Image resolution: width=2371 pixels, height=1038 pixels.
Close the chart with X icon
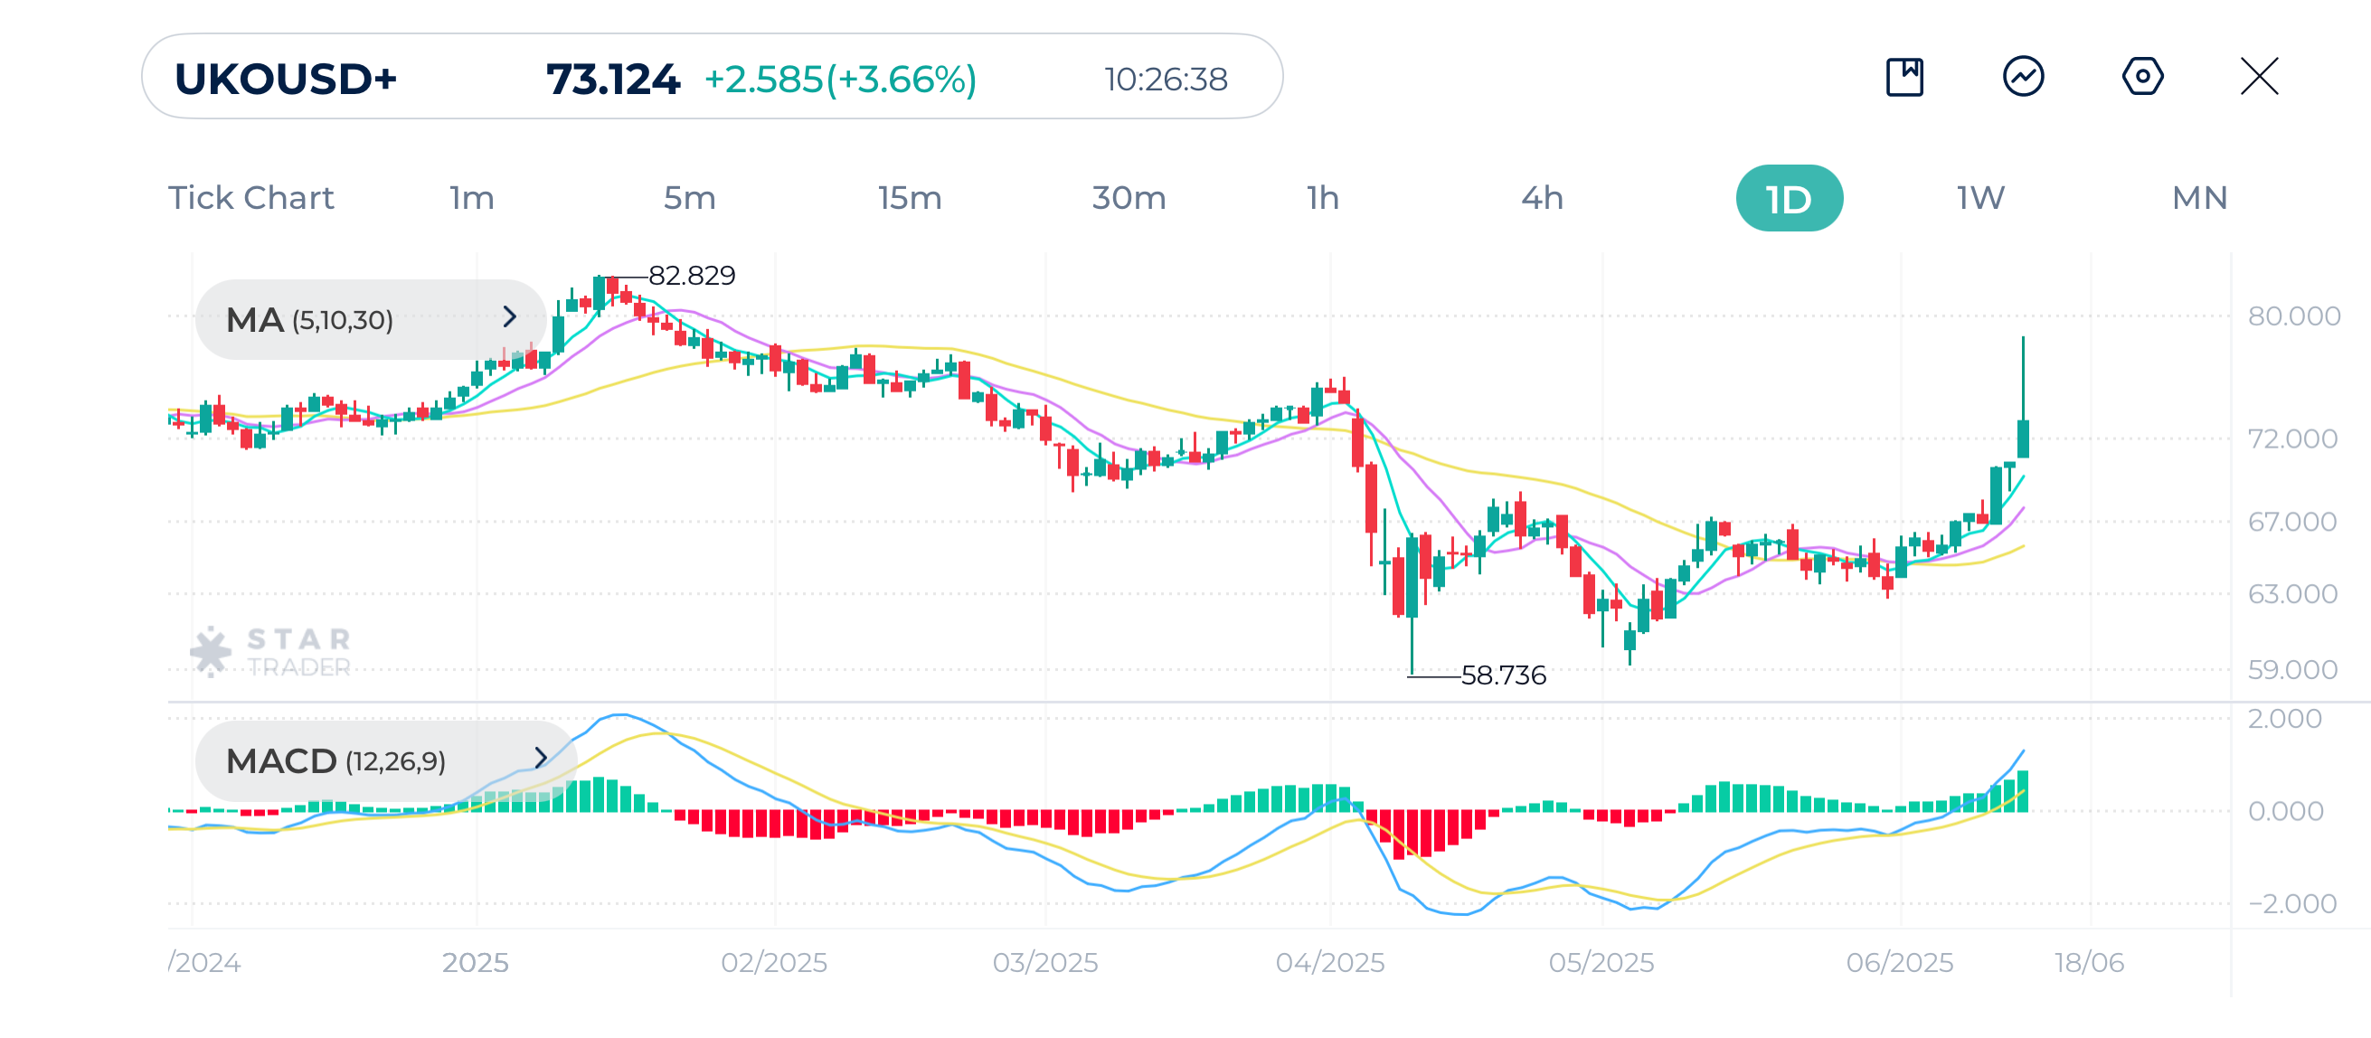pyautogui.click(x=2259, y=77)
